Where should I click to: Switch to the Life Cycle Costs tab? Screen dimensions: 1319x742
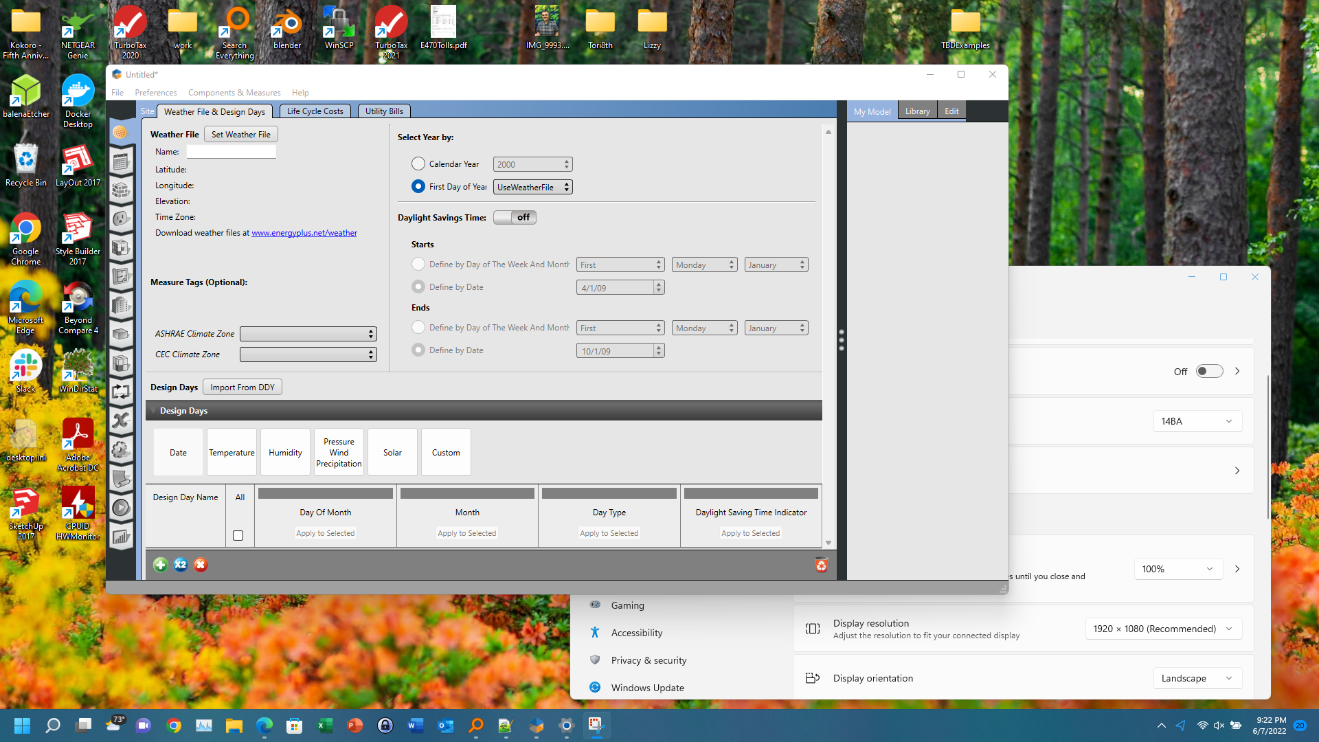point(315,111)
